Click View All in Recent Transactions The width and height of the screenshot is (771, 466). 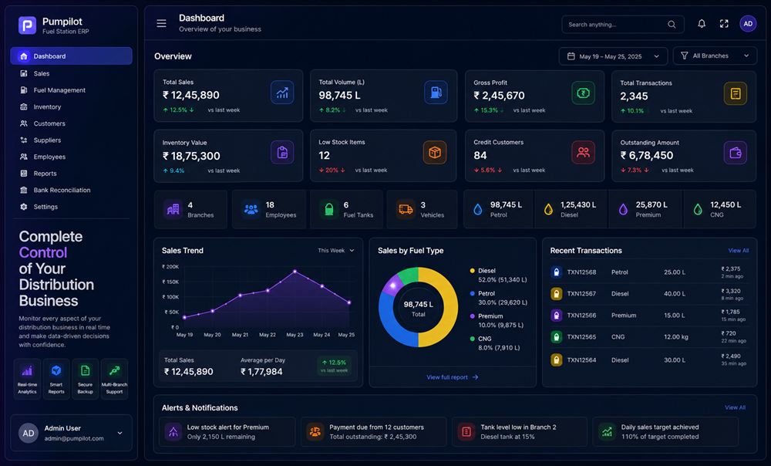738,251
